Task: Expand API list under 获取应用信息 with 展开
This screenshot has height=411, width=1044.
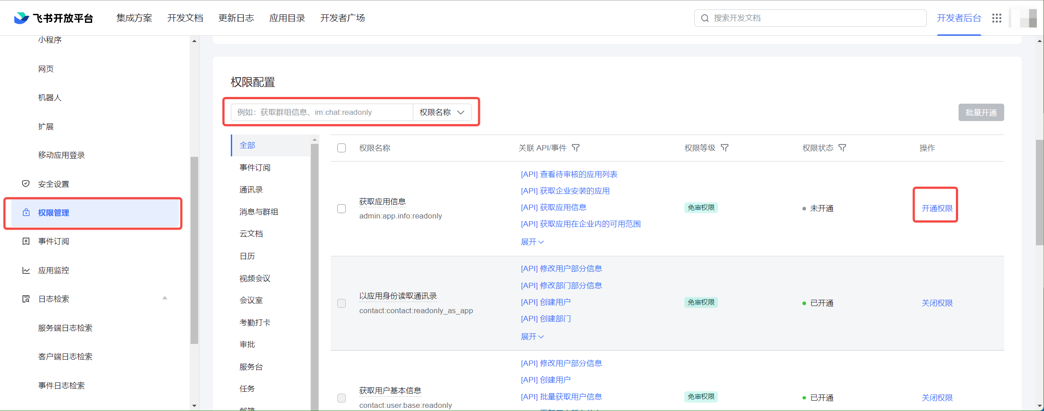Action: tap(532, 242)
